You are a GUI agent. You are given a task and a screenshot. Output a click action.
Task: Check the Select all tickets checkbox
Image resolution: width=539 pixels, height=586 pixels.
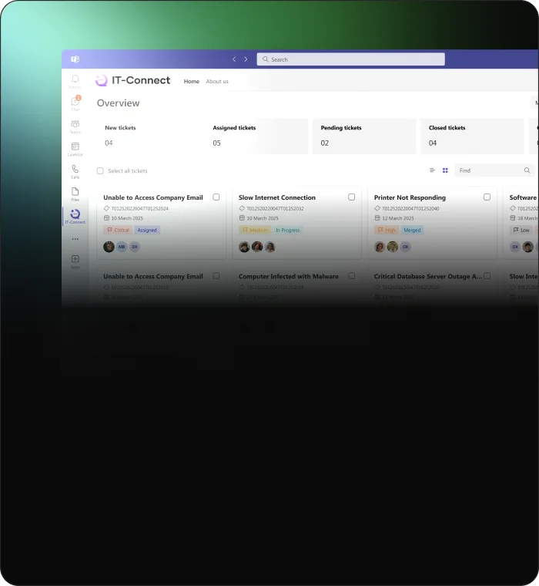click(100, 171)
